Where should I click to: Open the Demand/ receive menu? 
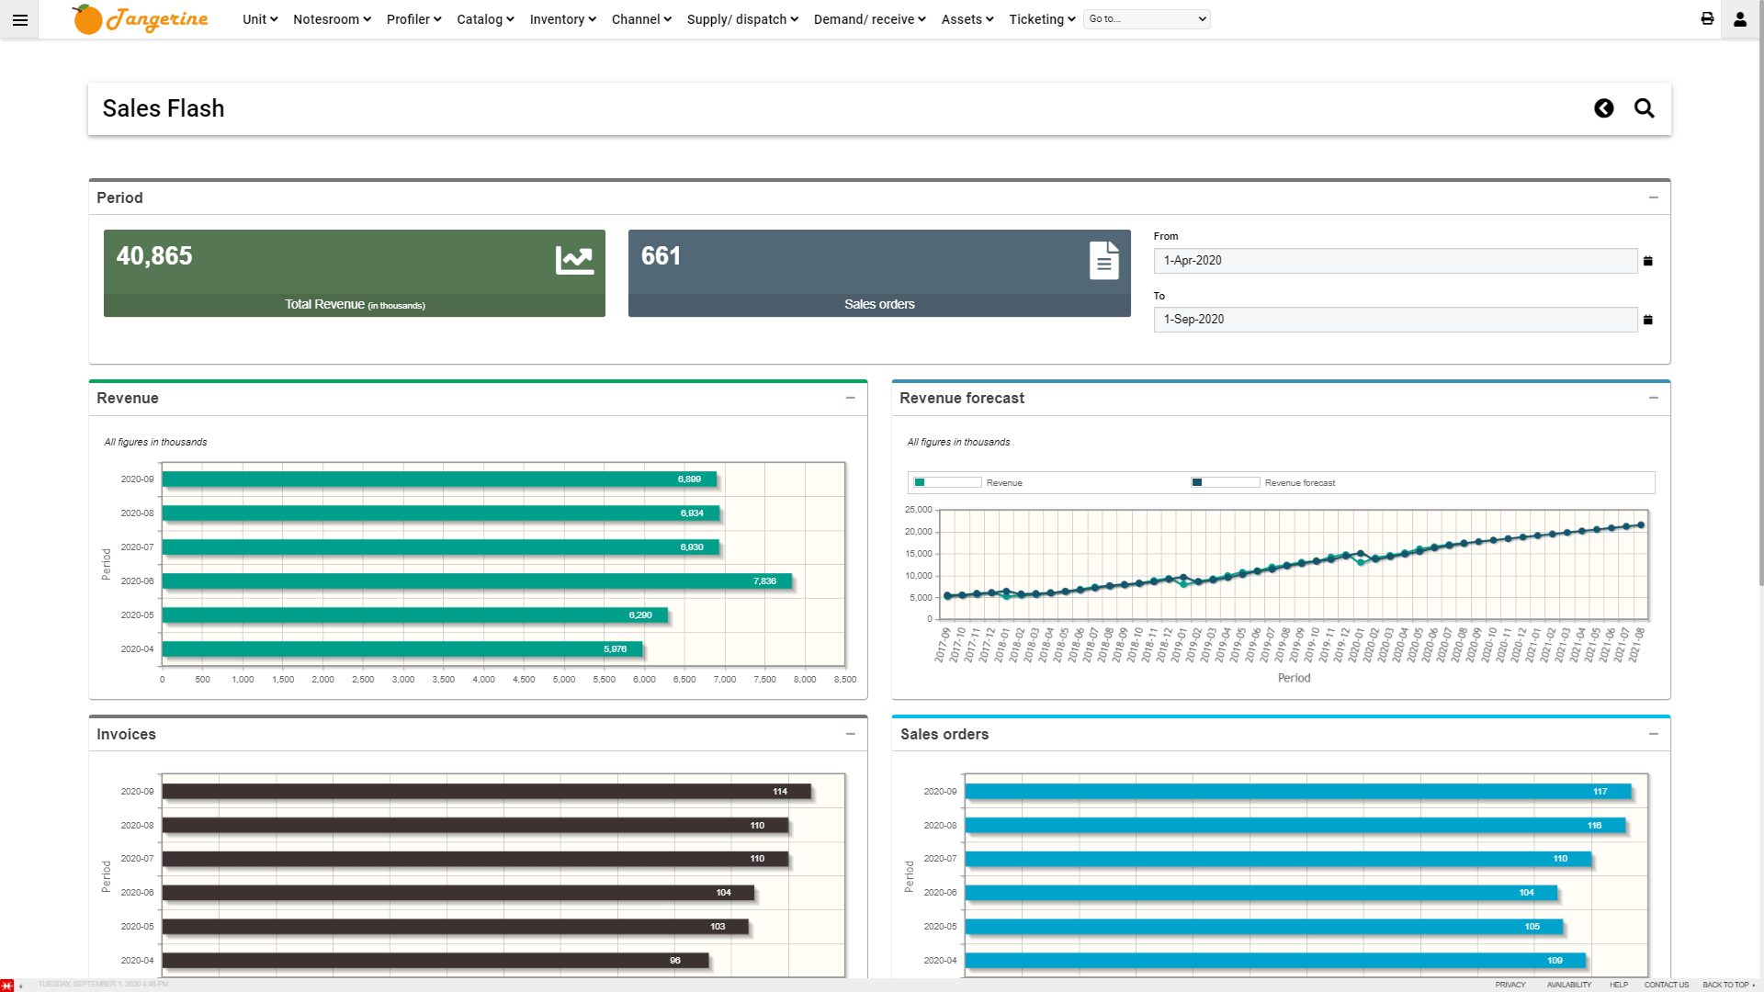point(869,19)
